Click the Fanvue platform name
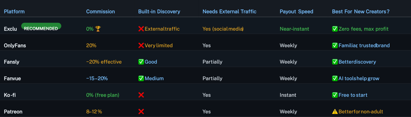The image size is (411, 117). point(13,78)
